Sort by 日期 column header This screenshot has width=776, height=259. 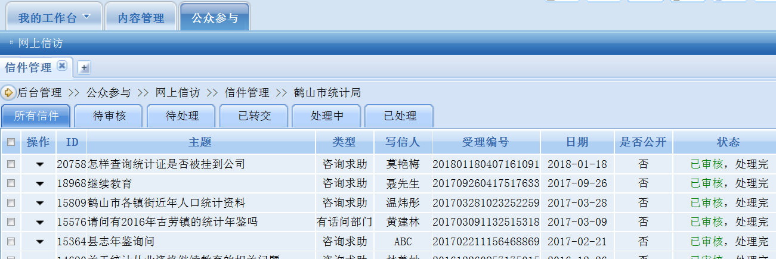pyautogui.click(x=577, y=142)
